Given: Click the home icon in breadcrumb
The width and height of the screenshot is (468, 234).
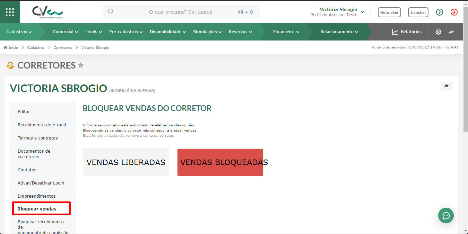Looking at the screenshot, I should pos(6,47).
